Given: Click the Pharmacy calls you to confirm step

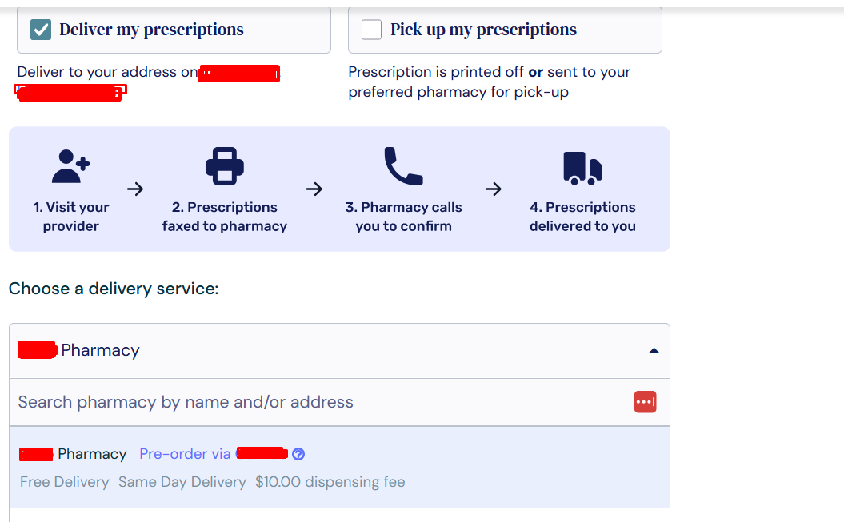Looking at the screenshot, I should [404, 217].
